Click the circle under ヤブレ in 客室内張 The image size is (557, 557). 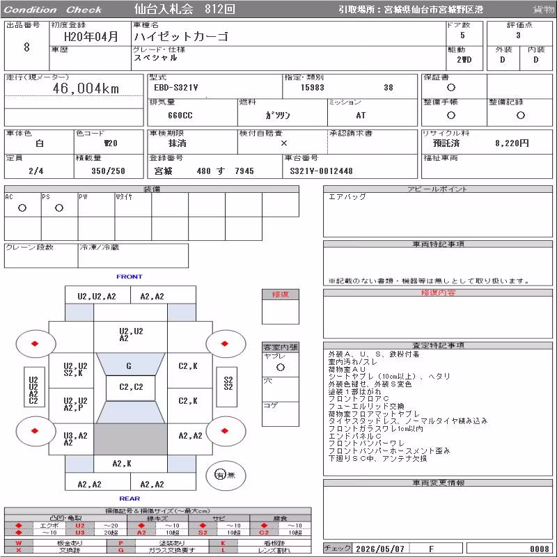coord(281,368)
